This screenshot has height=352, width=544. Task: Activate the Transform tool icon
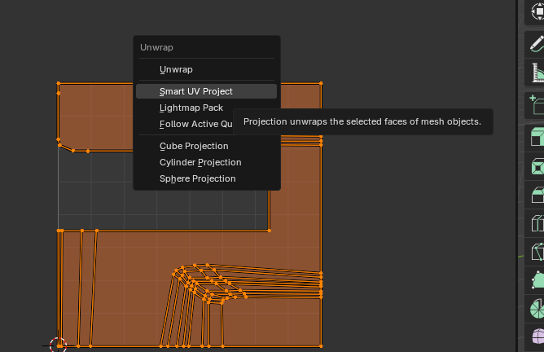537,11
